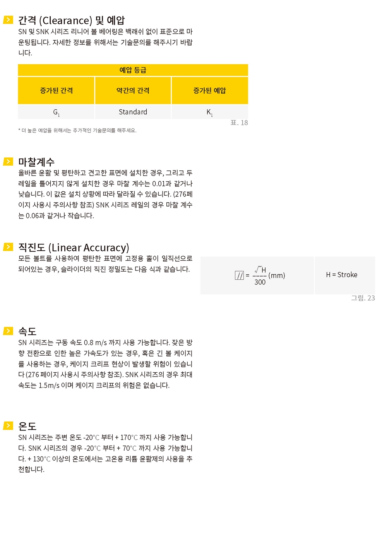Click the 표. 18 table caption
This screenshot has height=537, width=387.
[239, 123]
